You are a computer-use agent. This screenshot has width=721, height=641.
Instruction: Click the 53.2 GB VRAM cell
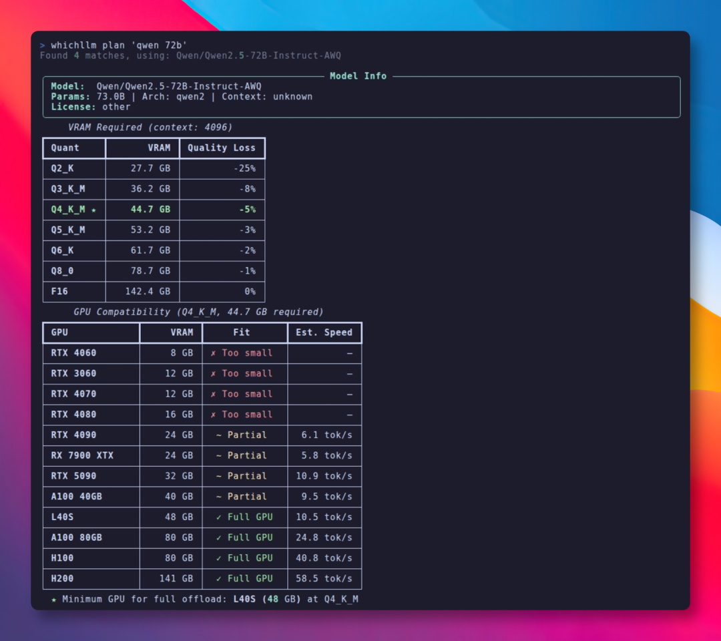150,230
